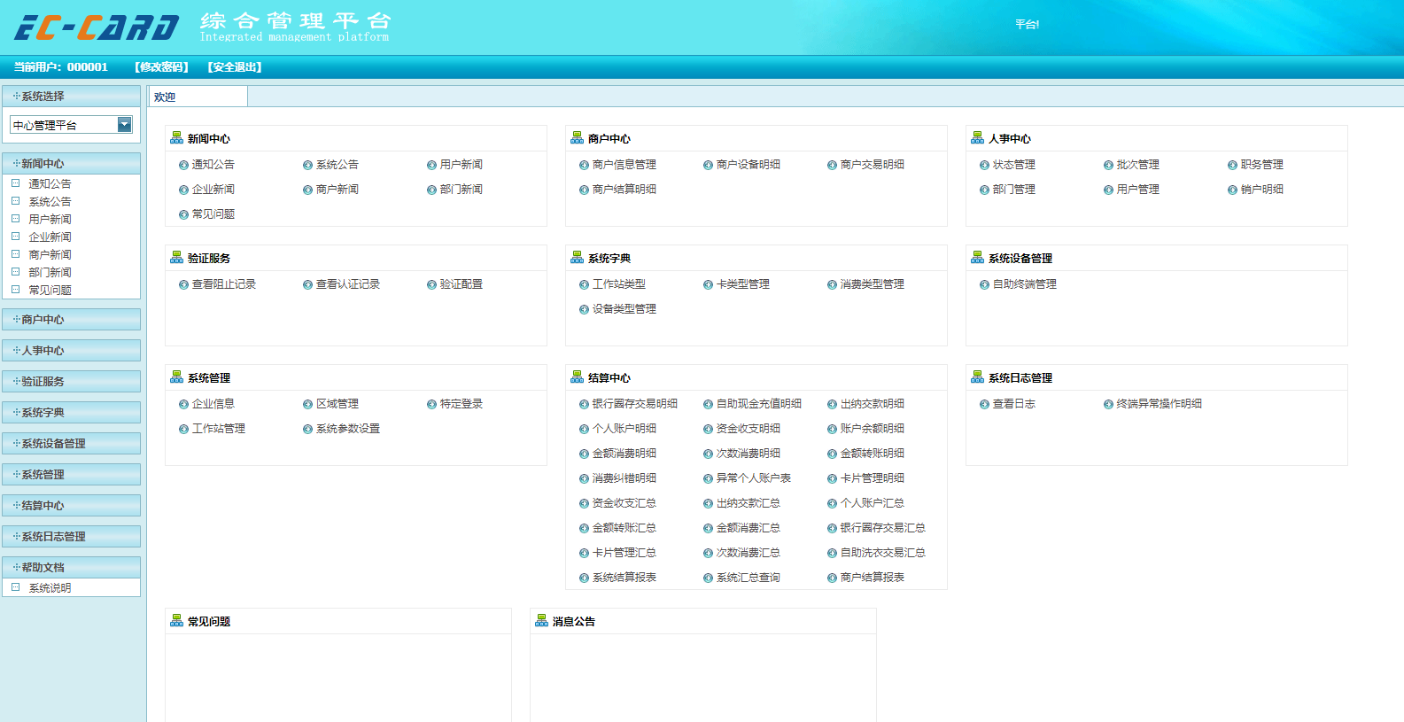
Task: Expand the 系统日志管理 sidebar section
Action: (x=71, y=536)
